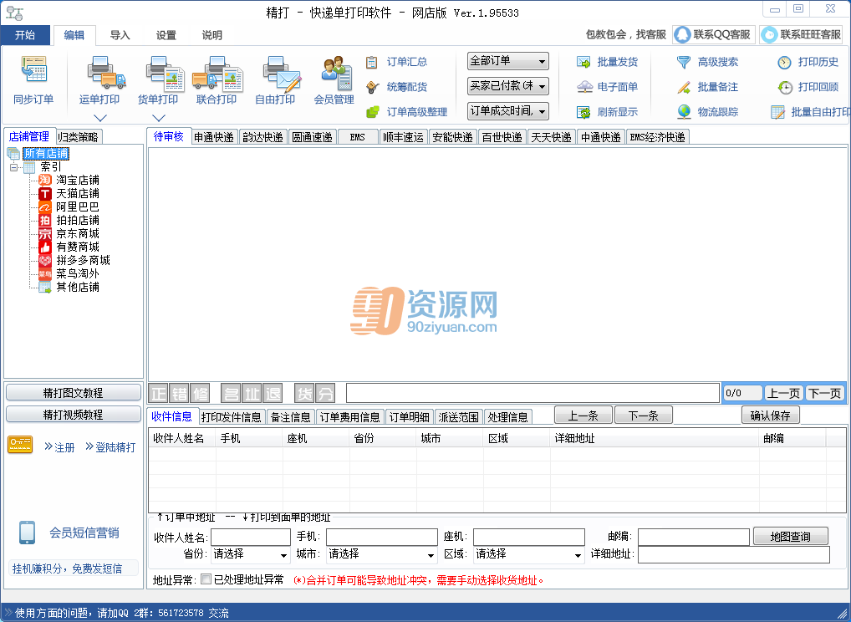Screen dimensions: 851x622
Task: Open 打印历史 print history
Action: (x=808, y=62)
